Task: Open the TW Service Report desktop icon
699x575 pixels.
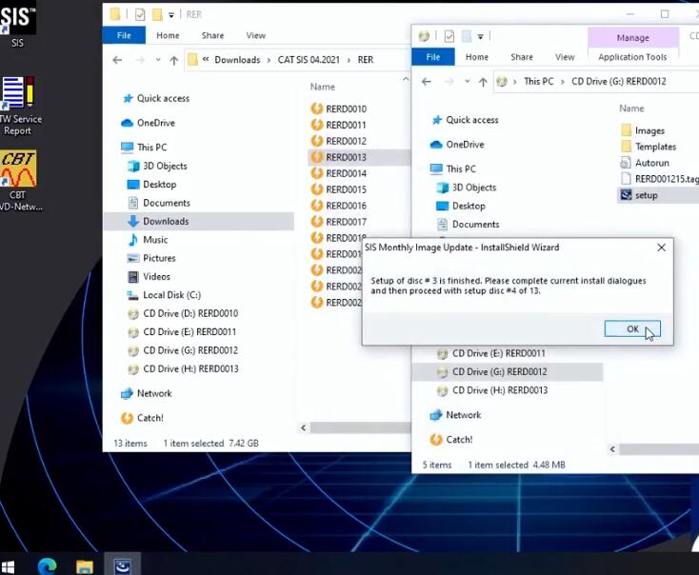Action: click(18, 106)
